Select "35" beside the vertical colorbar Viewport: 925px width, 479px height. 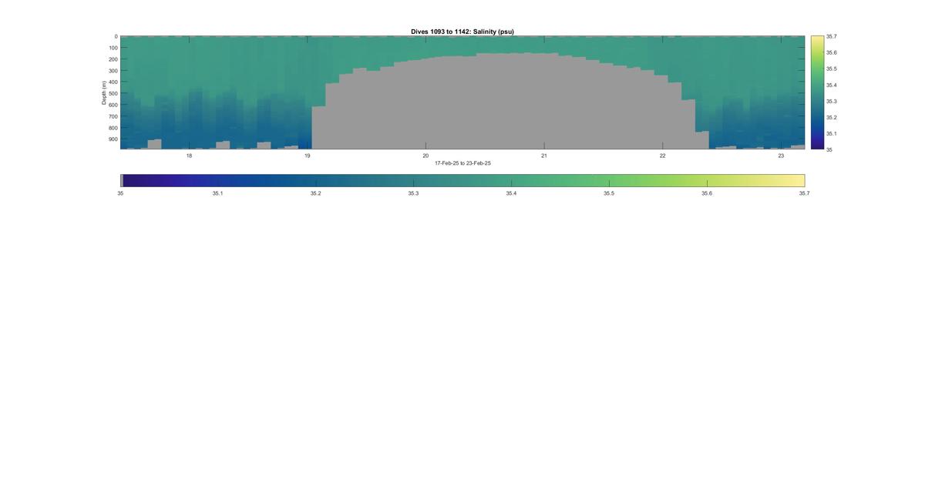(x=829, y=149)
